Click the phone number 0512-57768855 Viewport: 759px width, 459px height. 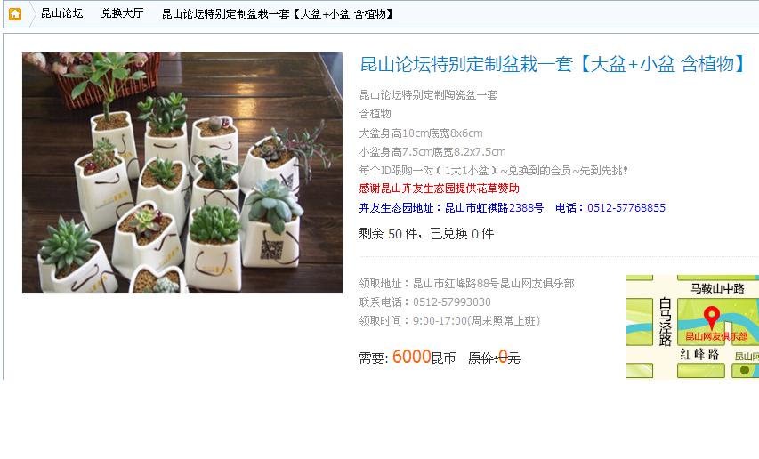coord(626,208)
